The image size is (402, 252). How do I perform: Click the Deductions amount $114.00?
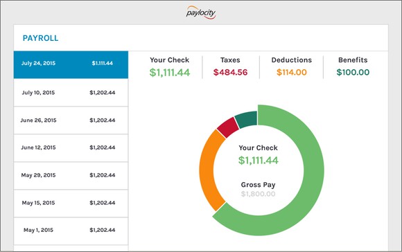(292, 72)
